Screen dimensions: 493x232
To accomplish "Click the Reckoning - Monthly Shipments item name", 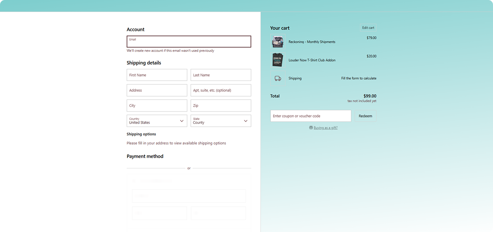I will tap(312, 42).
